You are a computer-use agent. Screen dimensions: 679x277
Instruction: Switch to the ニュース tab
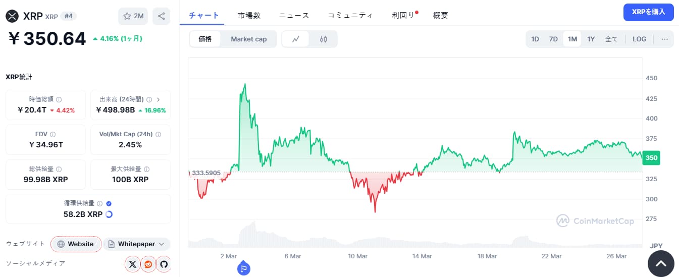[x=294, y=15]
